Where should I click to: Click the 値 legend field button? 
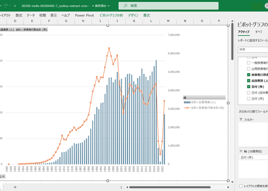[204, 98]
